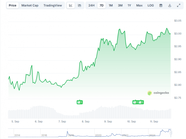Switch to line chart view icon
The image size is (186, 139).
[x=71, y=6]
